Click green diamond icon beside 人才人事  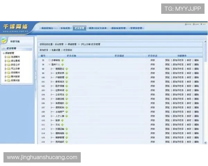point(67,116)
